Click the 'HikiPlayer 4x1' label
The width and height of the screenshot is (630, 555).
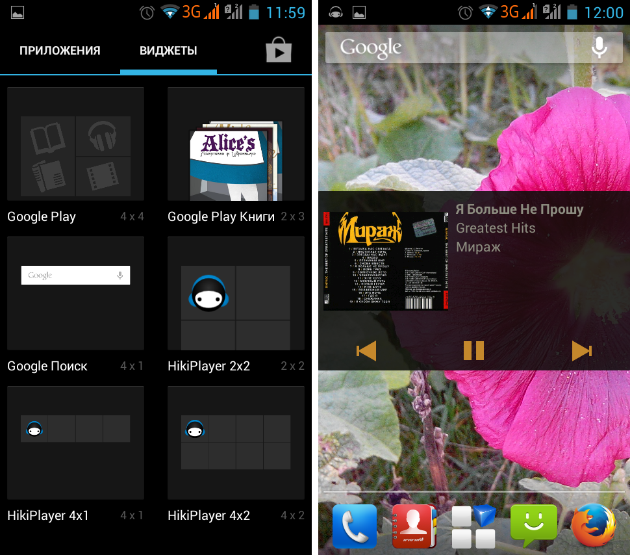[x=48, y=515]
